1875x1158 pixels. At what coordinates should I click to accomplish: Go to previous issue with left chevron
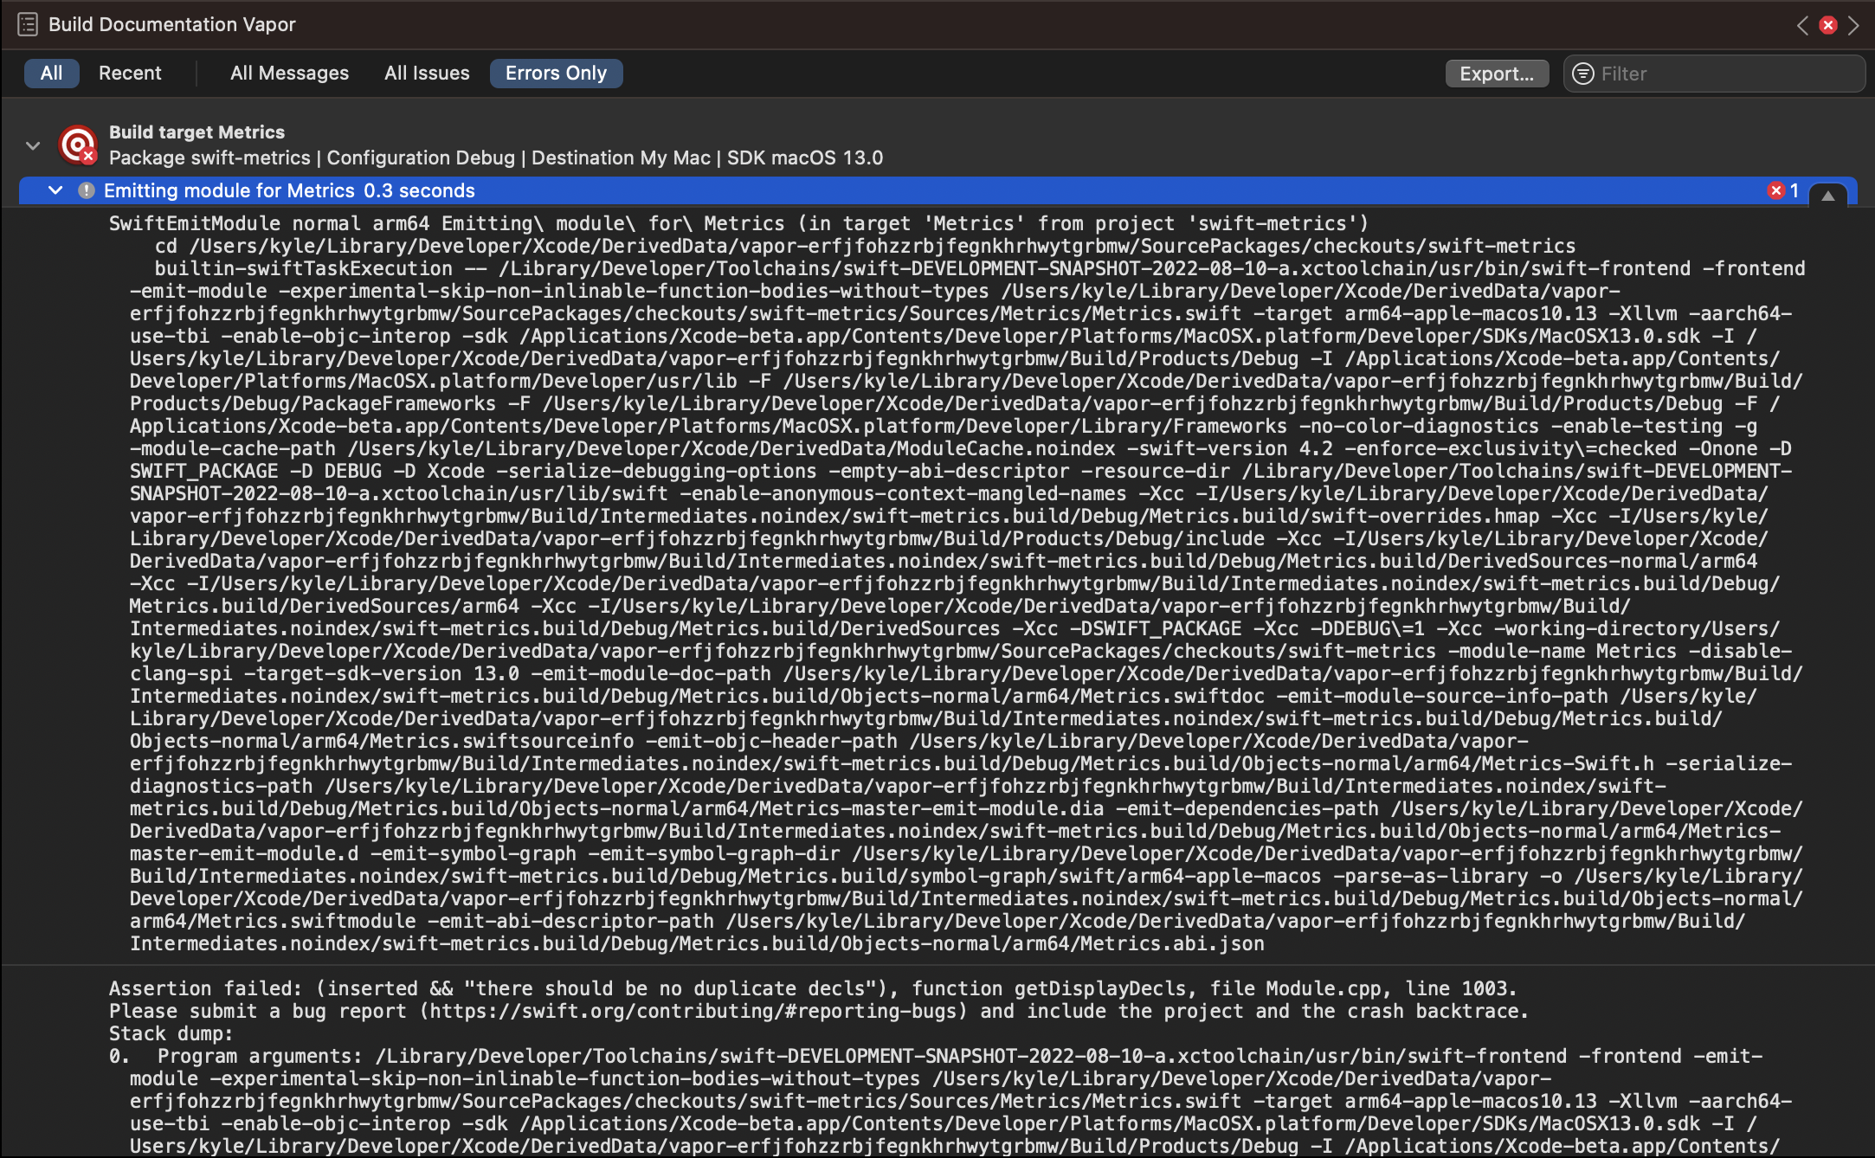coord(1802,25)
